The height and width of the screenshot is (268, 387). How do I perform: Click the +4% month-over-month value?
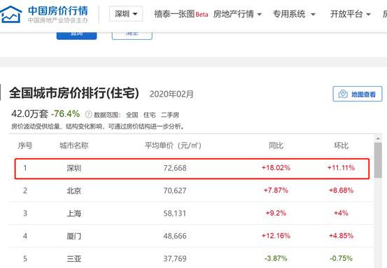[341, 213]
